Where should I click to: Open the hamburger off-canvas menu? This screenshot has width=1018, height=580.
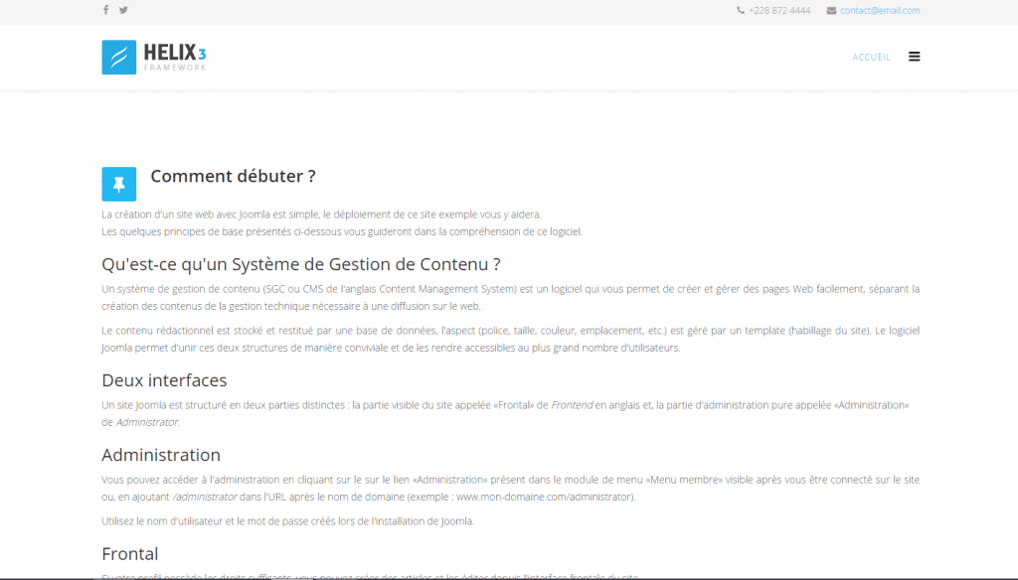(914, 57)
